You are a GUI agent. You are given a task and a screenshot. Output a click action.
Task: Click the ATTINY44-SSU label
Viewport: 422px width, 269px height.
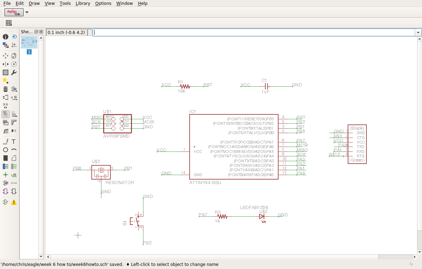[x=205, y=182]
